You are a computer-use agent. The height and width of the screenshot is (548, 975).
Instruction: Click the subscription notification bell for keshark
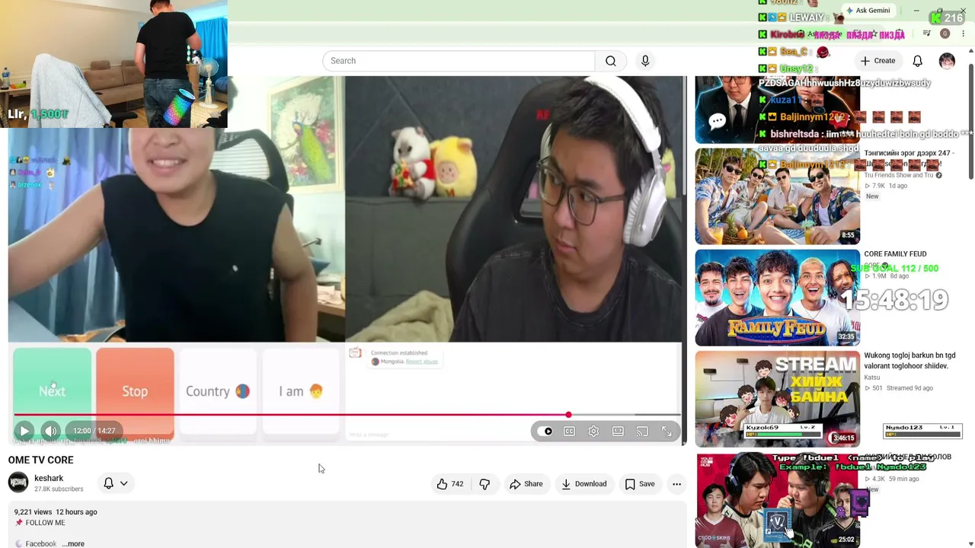pos(108,483)
